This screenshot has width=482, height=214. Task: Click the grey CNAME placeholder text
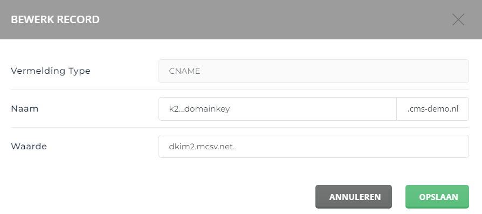(x=184, y=71)
